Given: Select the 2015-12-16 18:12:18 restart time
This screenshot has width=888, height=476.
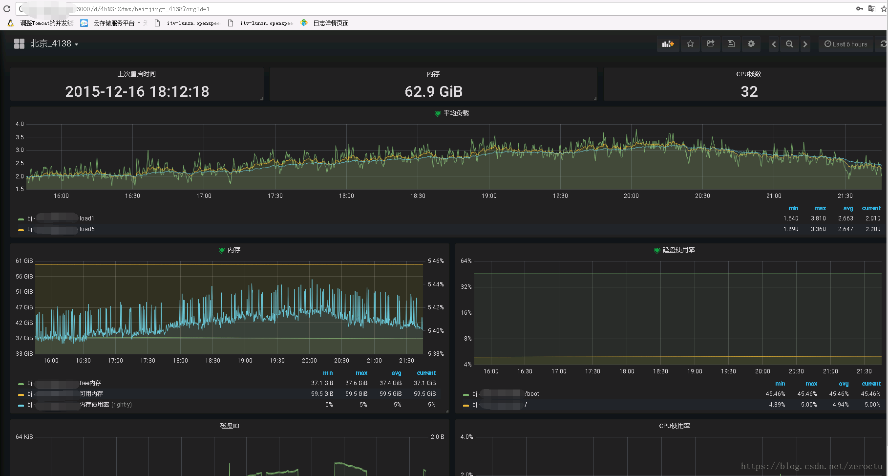Looking at the screenshot, I should click(x=137, y=91).
